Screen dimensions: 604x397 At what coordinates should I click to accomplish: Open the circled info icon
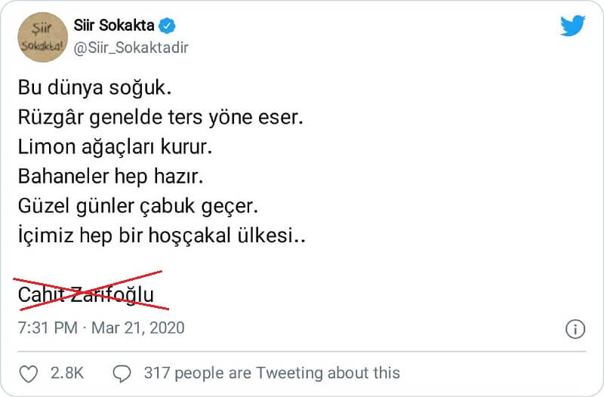[575, 329]
